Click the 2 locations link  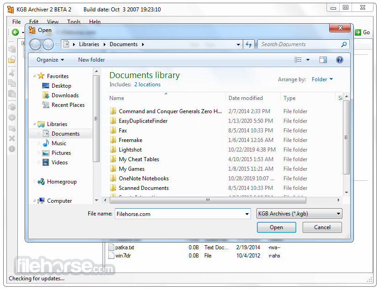pyautogui.click(x=147, y=84)
